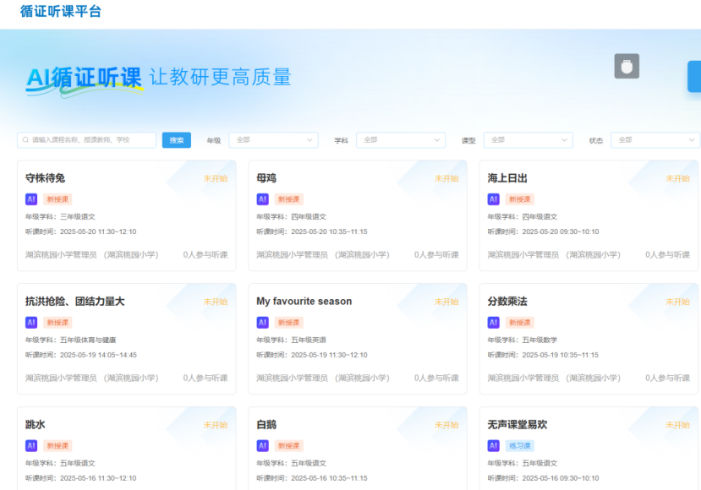Click 年级学科：五年级体育与健康 text
701x490 pixels.
tap(71, 340)
